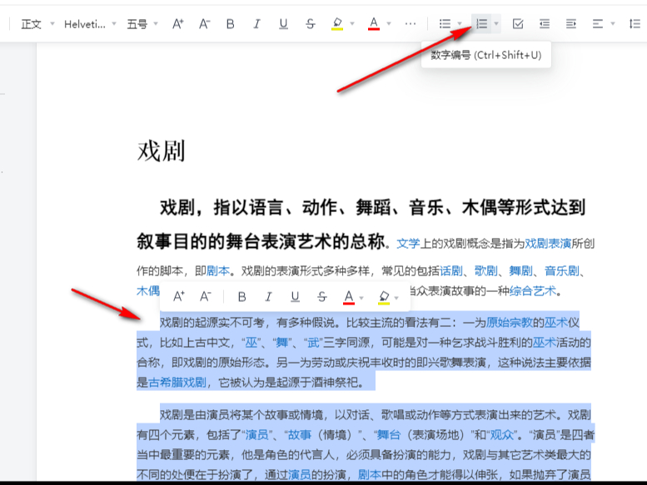The image size is (647, 485).
Task: Open the 话剧 link
Action: (x=451, y=270)
